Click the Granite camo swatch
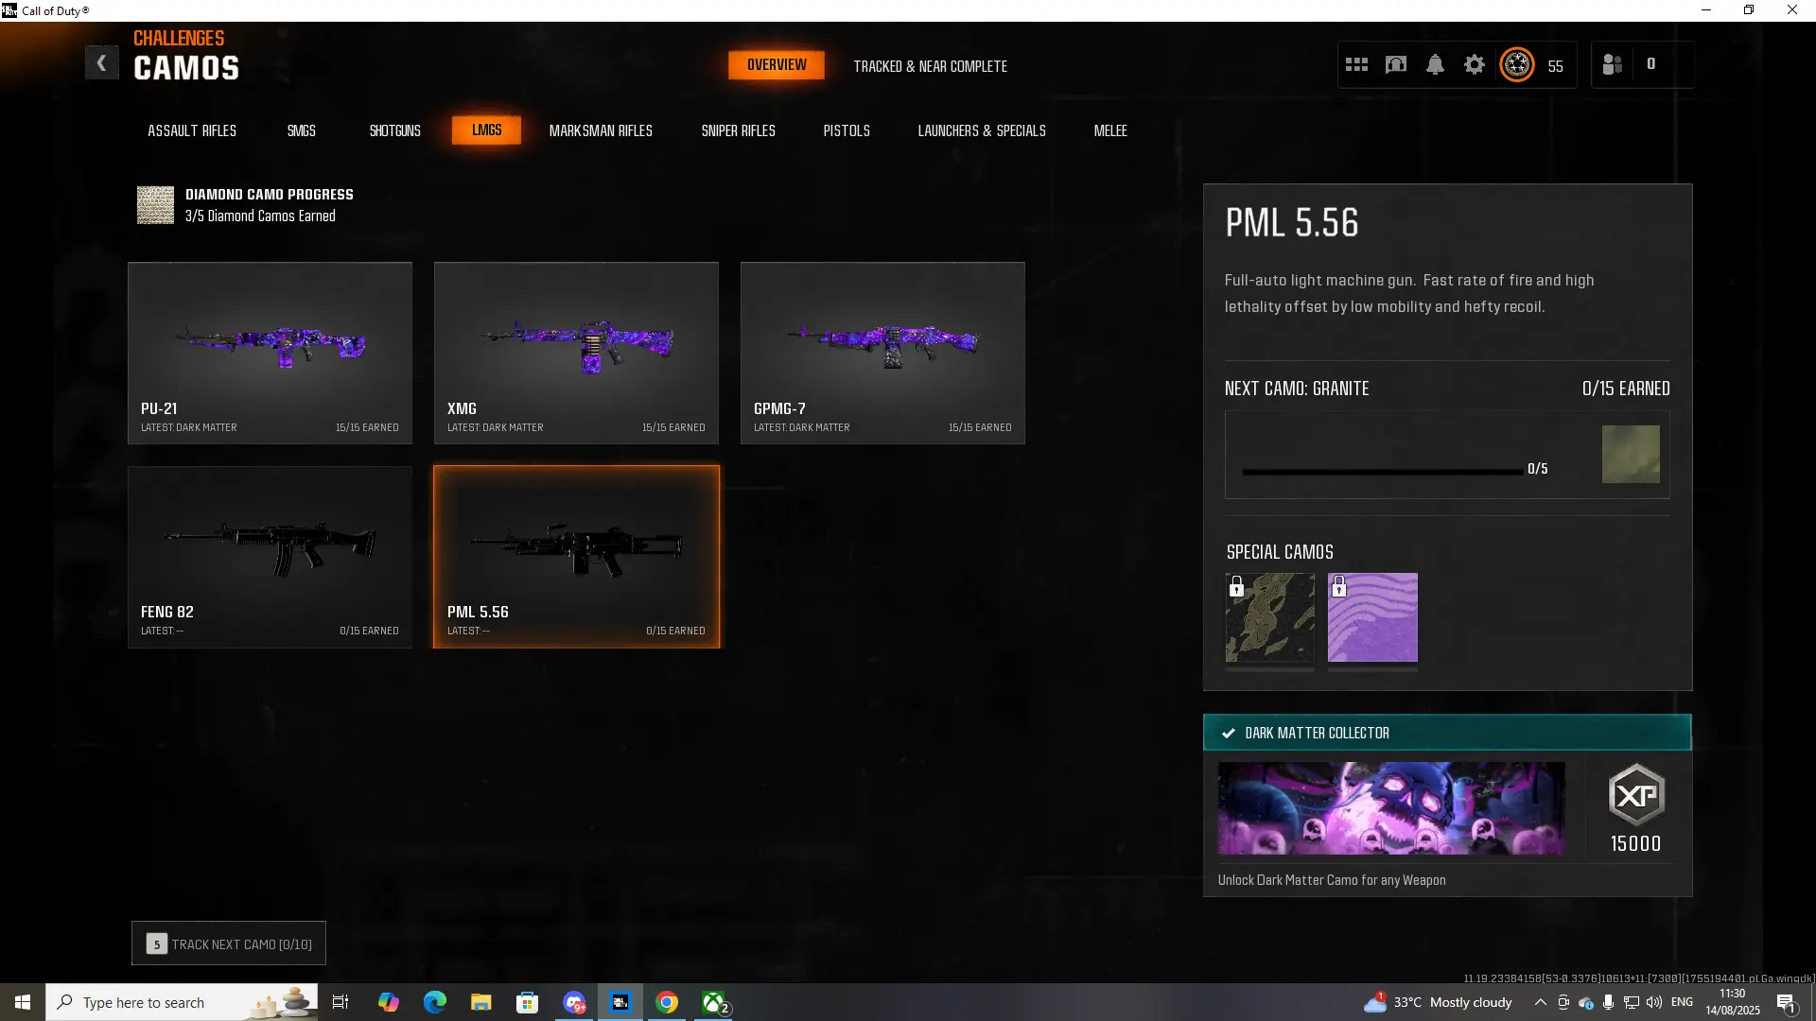This screenshot has width=1816, height=1021. pos(1630,455)
